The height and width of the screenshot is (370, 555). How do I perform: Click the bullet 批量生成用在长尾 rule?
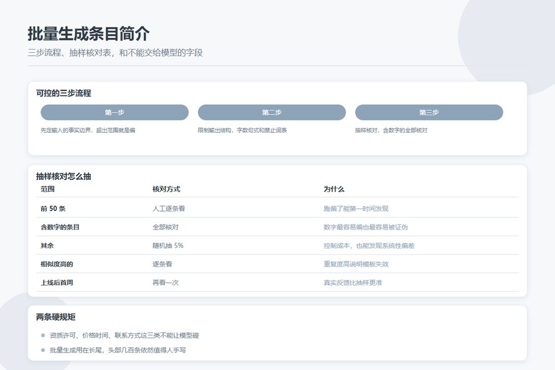[118, 350]
